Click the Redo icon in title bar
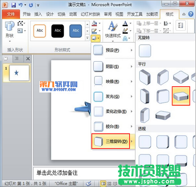 point(31,5)
